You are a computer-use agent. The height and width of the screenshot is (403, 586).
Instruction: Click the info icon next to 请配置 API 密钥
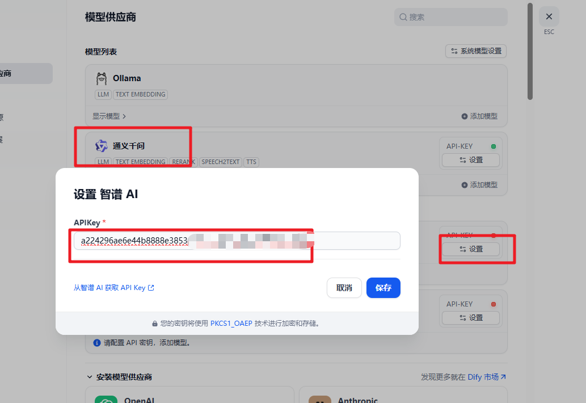(96, 343)
